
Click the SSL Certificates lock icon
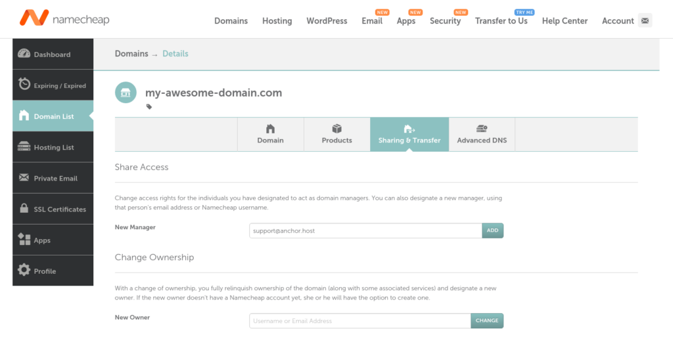click(24, 208)
